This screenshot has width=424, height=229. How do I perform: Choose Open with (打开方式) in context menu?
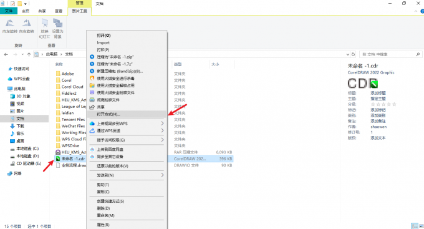[127, 114]
